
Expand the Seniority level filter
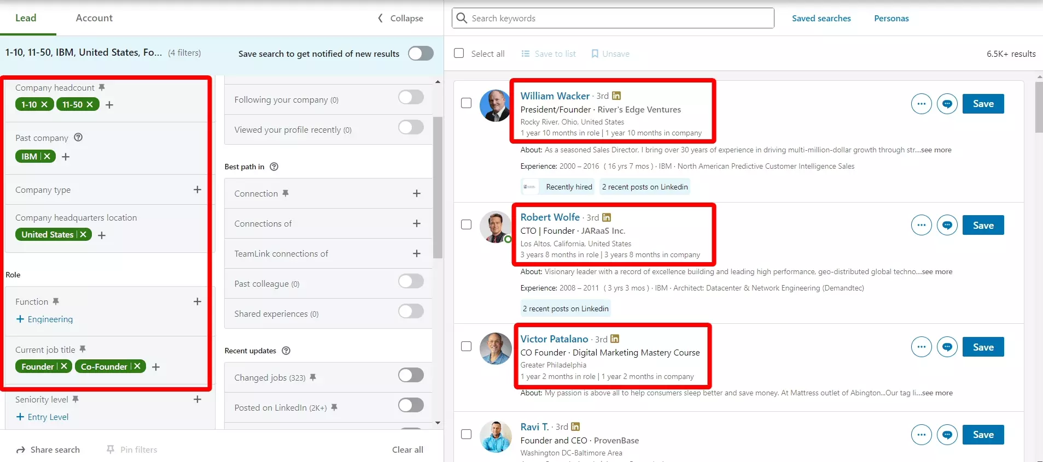pos(197,399)
